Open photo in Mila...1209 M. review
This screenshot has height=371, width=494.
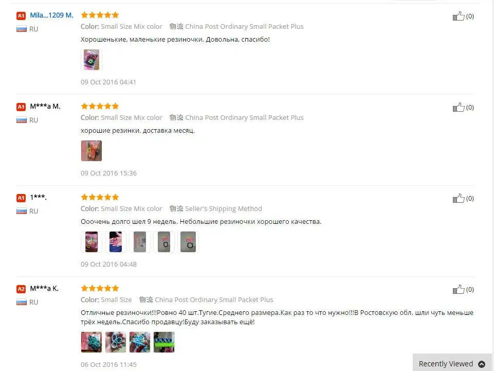coord(92,60)
